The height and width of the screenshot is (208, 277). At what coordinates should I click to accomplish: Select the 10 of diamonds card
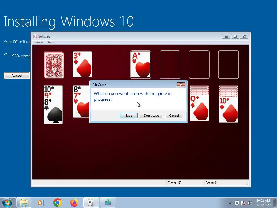click(x=228, y=110)
